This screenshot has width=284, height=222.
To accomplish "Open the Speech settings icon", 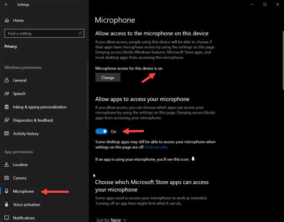I will pos(7,94).
